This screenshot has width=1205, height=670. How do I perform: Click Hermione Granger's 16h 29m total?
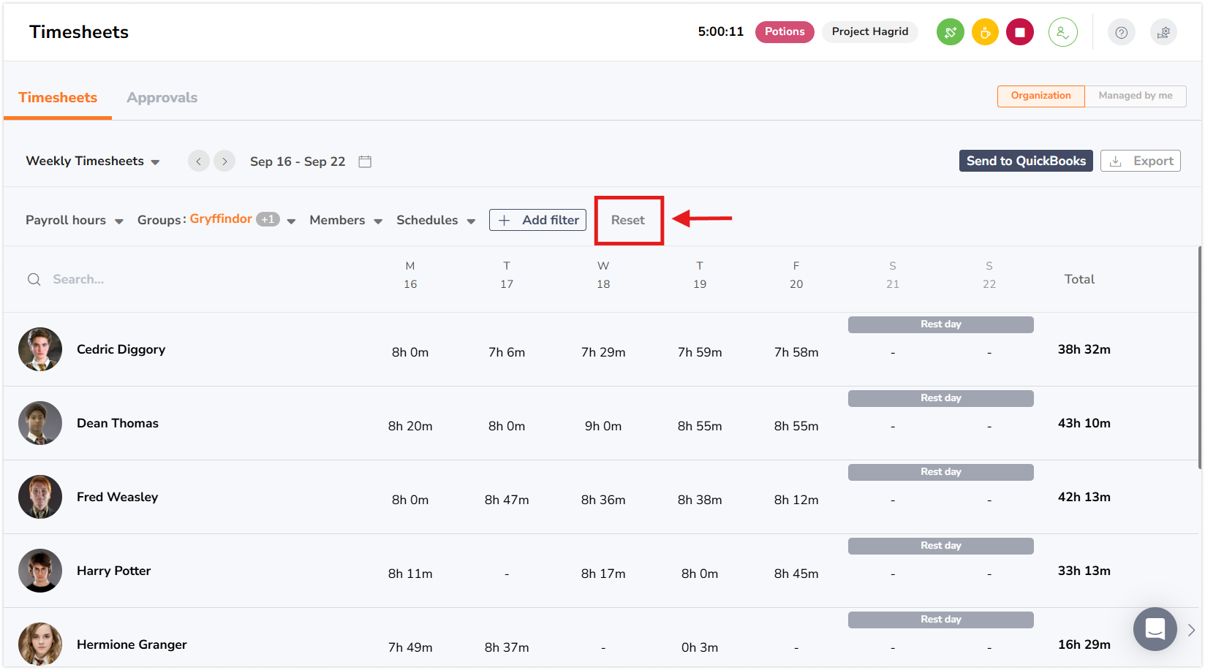[1084, 644]
